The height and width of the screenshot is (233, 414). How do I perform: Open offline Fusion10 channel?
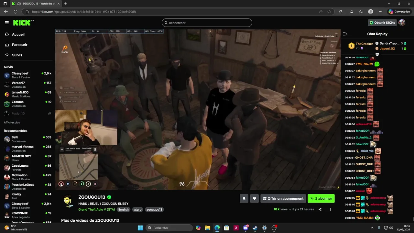pos(27,114)
